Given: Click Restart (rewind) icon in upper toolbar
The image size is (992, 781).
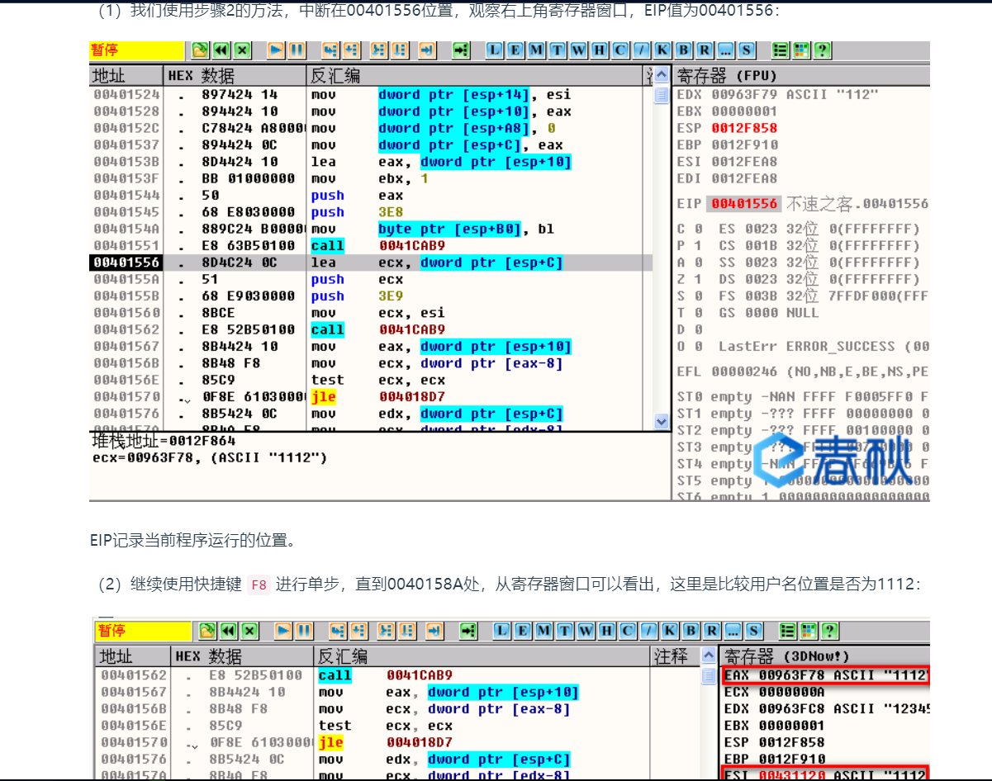Looking at the screenshot, I should pos(221,51).
